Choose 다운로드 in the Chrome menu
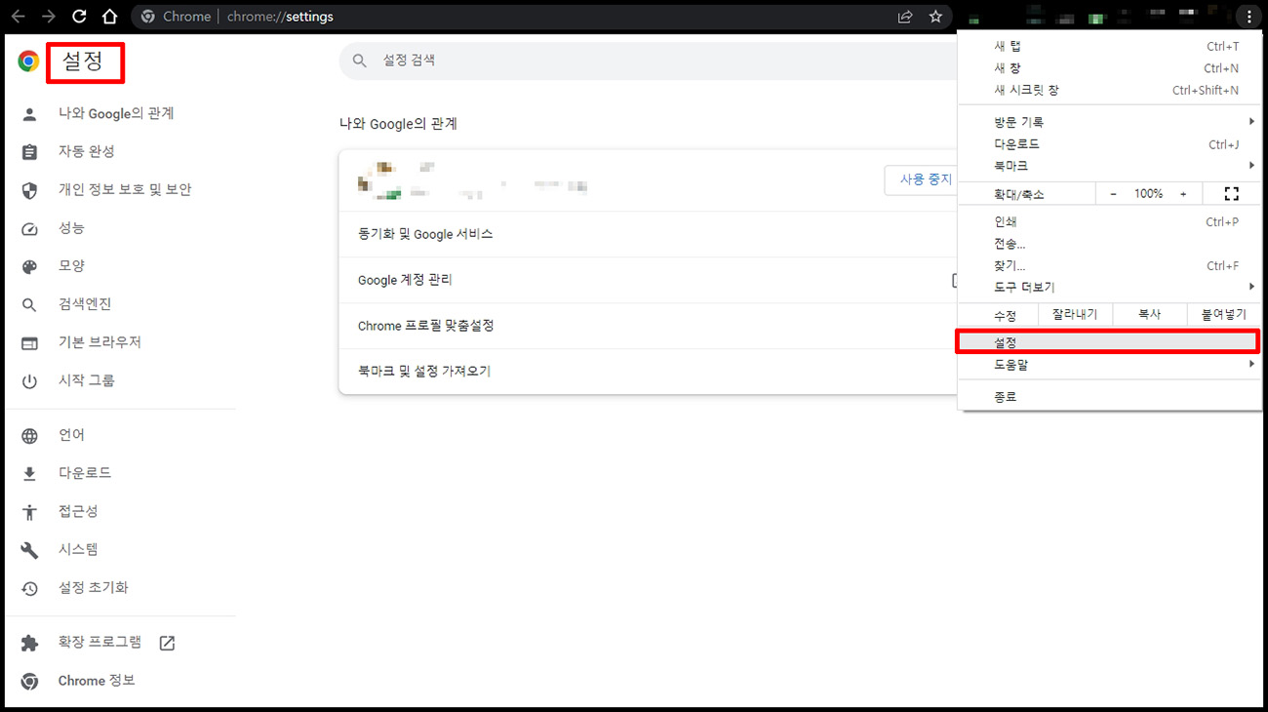1268x712 pixels. tap(1110, 144)
